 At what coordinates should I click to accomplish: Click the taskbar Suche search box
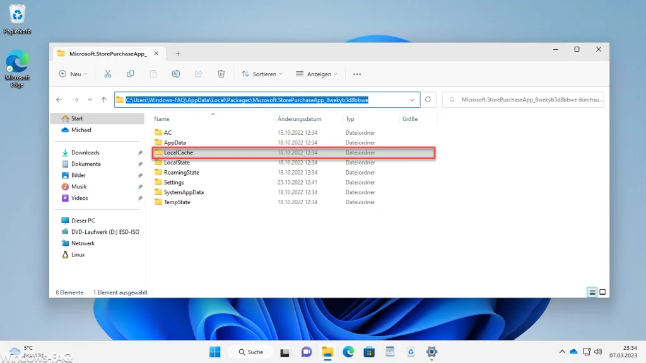[x=251, y=352]
